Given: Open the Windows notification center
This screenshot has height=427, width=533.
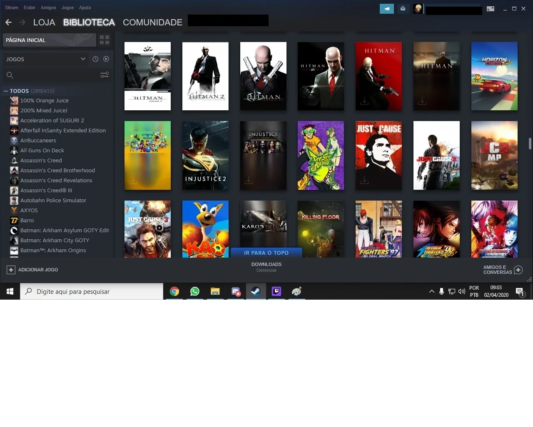Looking at the screenshot, I should [520, 292].
